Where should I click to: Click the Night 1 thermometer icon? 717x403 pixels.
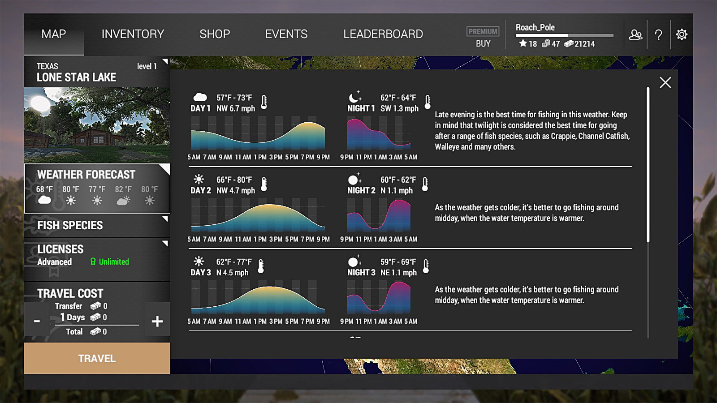click(x=428, y=102)
